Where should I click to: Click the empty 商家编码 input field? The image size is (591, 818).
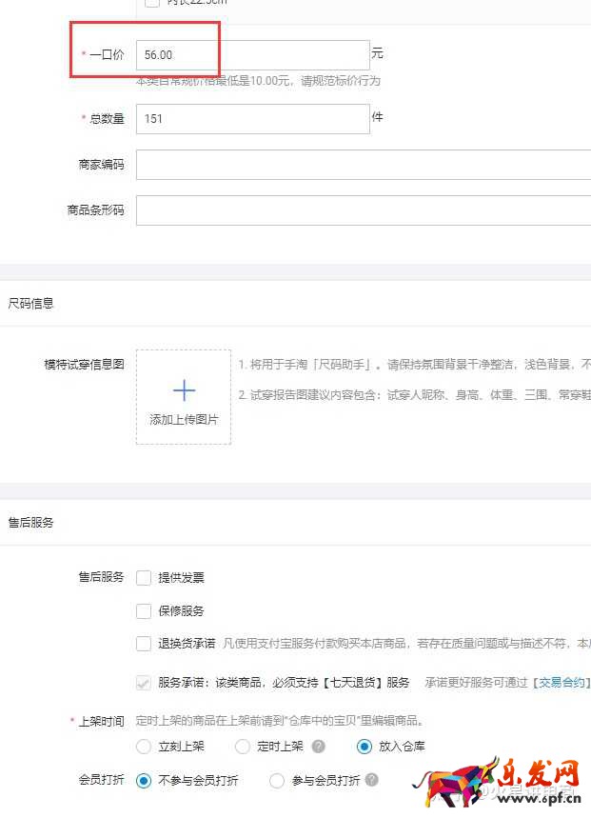[362, 165]
